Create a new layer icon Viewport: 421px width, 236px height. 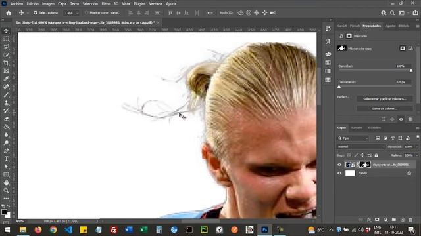pyautogui.click(x=402, y=220)
